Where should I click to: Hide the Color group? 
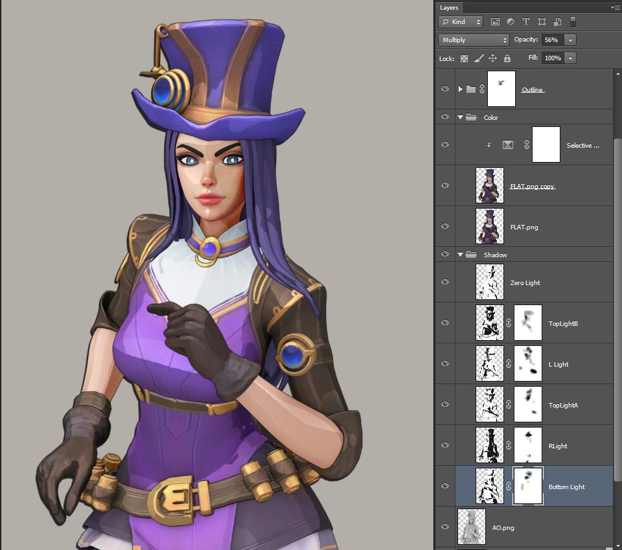(x=445, y=117)
